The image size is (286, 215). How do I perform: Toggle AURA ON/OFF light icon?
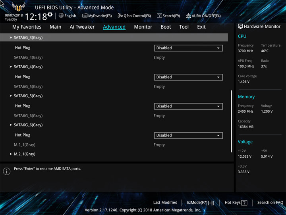188,16
